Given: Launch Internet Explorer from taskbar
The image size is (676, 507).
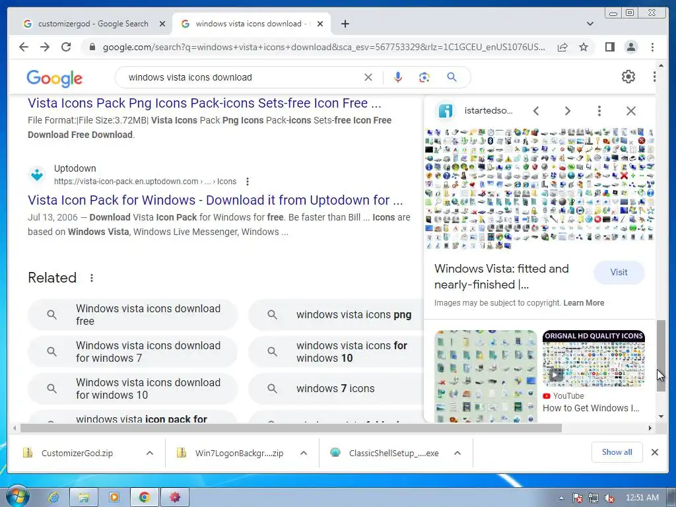Looking at the screenshot, I should tap(53, 498).
